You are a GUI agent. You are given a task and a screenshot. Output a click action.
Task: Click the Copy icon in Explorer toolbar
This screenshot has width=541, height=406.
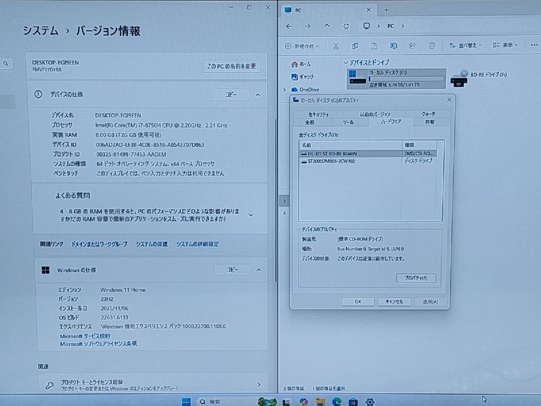point(355,46)
